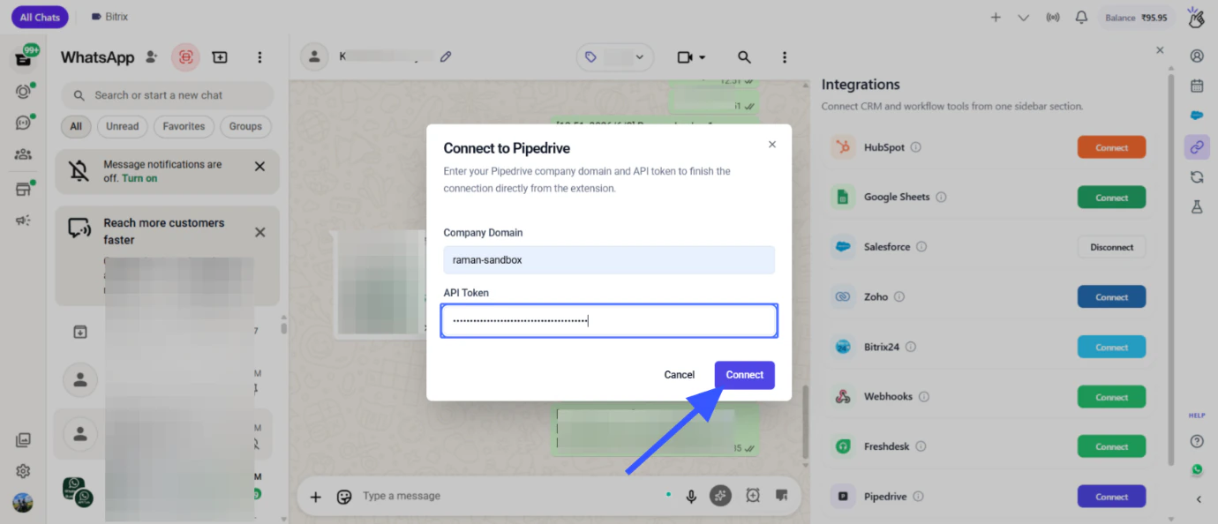Collapse the right sidebar with the arrow
This screenshot has width=1218, height=524.
(x=1198, y=499)
